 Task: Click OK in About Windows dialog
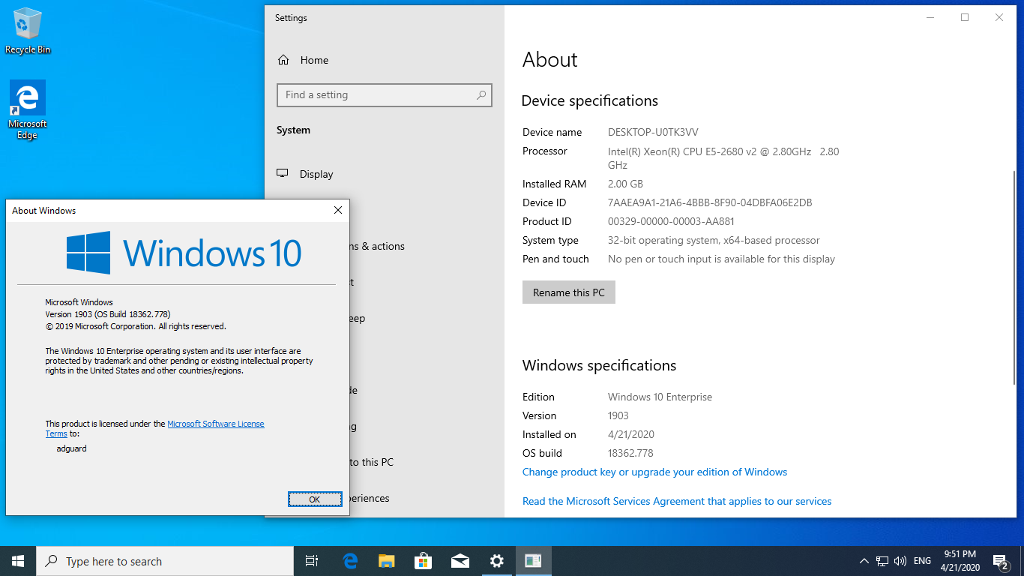pyautogui.click(x=315, y=499)
